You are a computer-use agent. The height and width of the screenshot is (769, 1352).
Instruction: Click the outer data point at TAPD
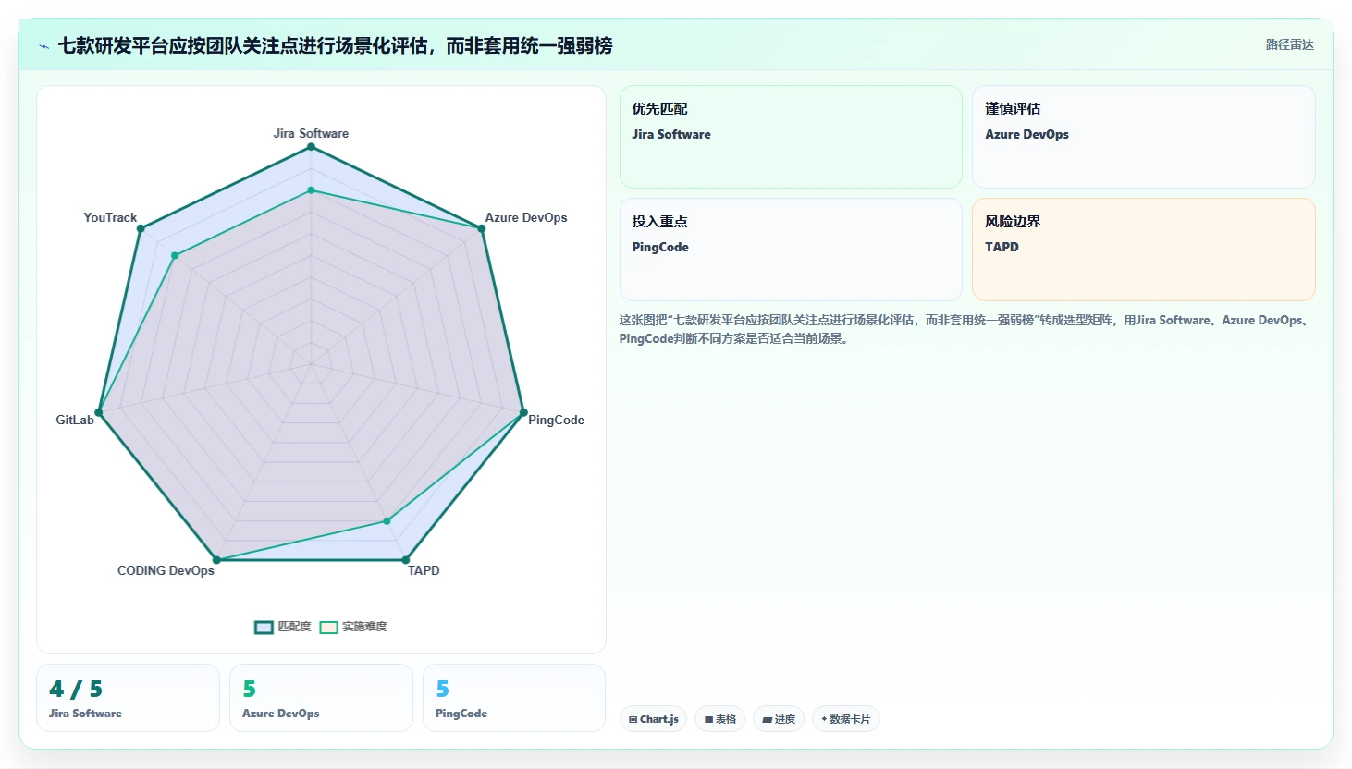(x=405, y=559)
